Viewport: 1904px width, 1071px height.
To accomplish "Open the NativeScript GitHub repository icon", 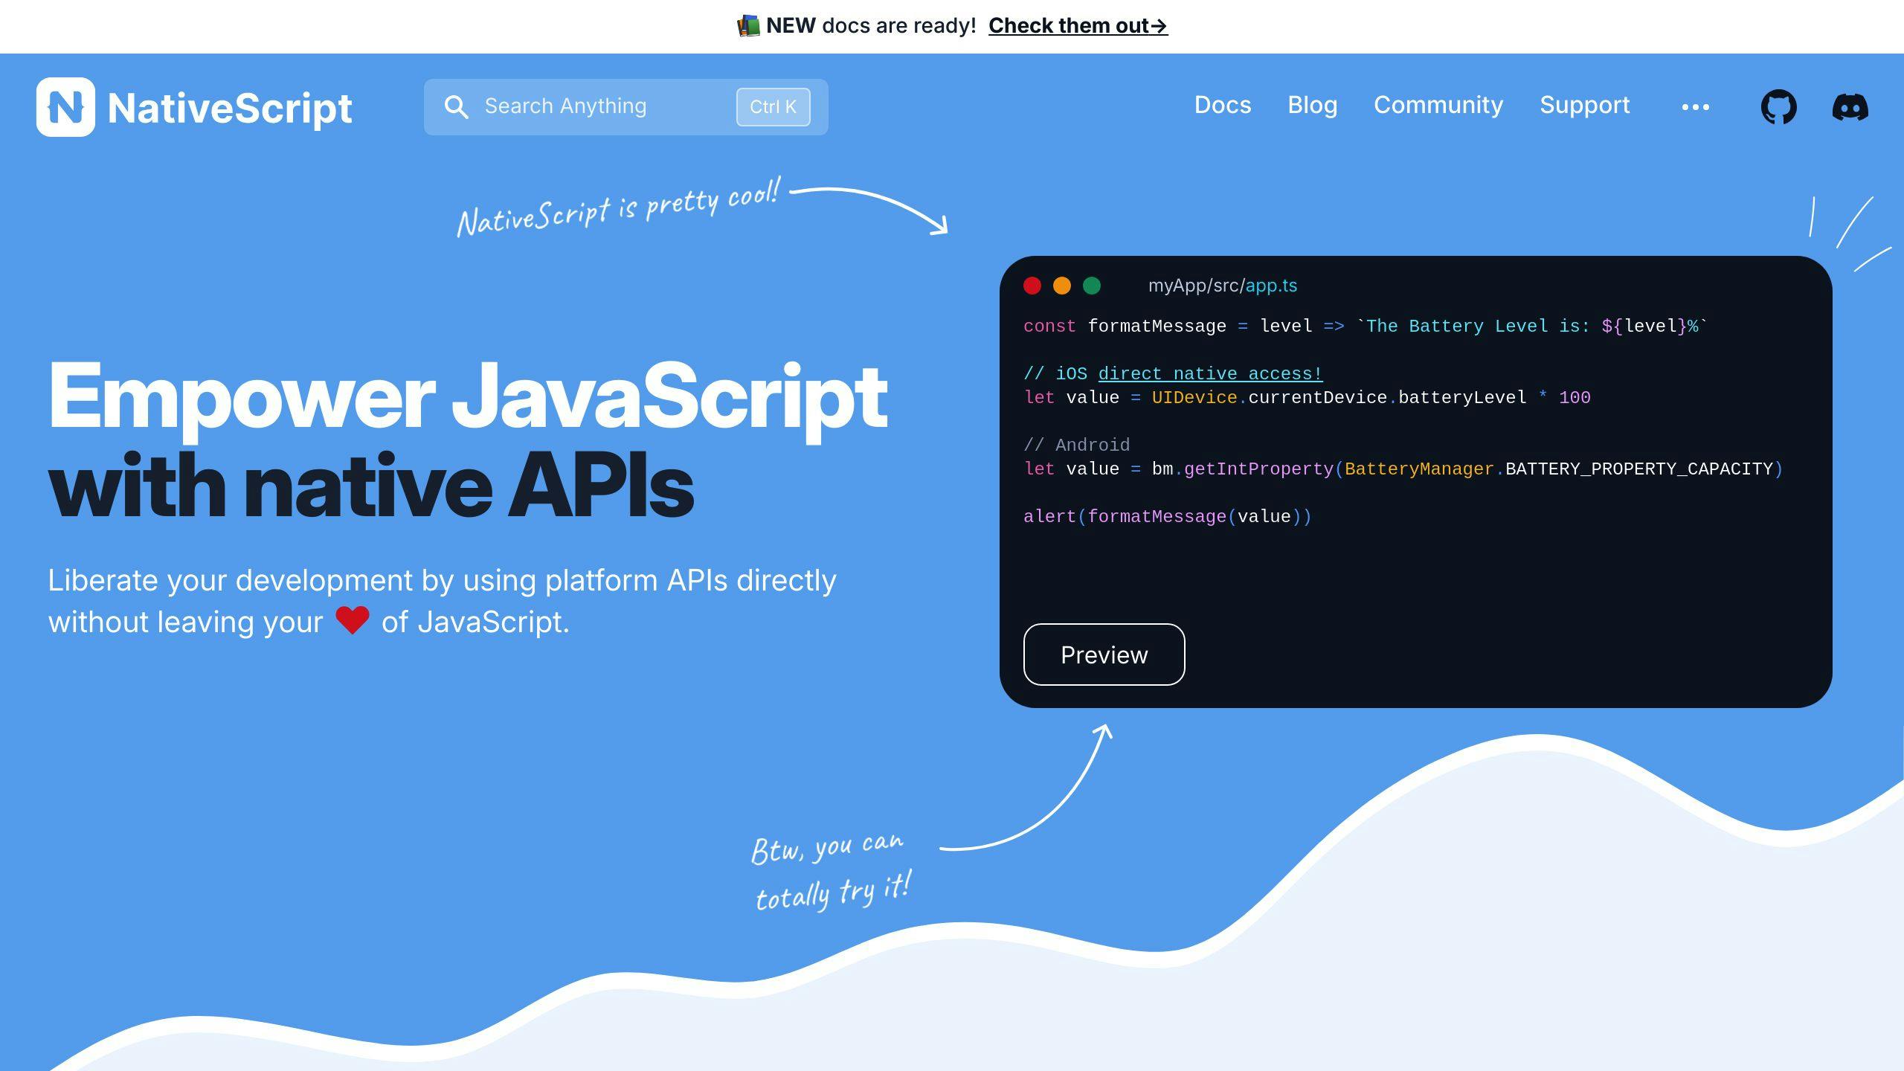I will click(1778, 107).
